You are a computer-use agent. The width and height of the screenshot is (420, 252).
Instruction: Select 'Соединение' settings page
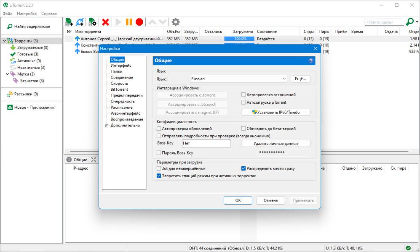(122, 77)
